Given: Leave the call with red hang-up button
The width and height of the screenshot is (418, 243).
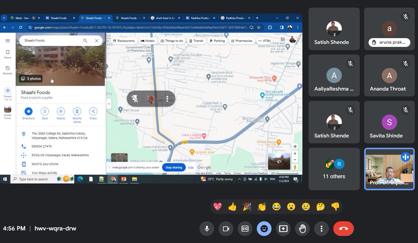Looking at the screenshot, I should (343, 228).
